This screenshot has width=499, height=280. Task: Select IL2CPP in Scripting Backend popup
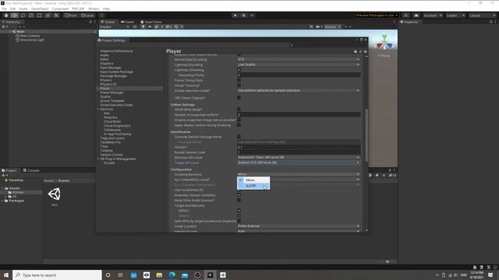coord(253,186)
